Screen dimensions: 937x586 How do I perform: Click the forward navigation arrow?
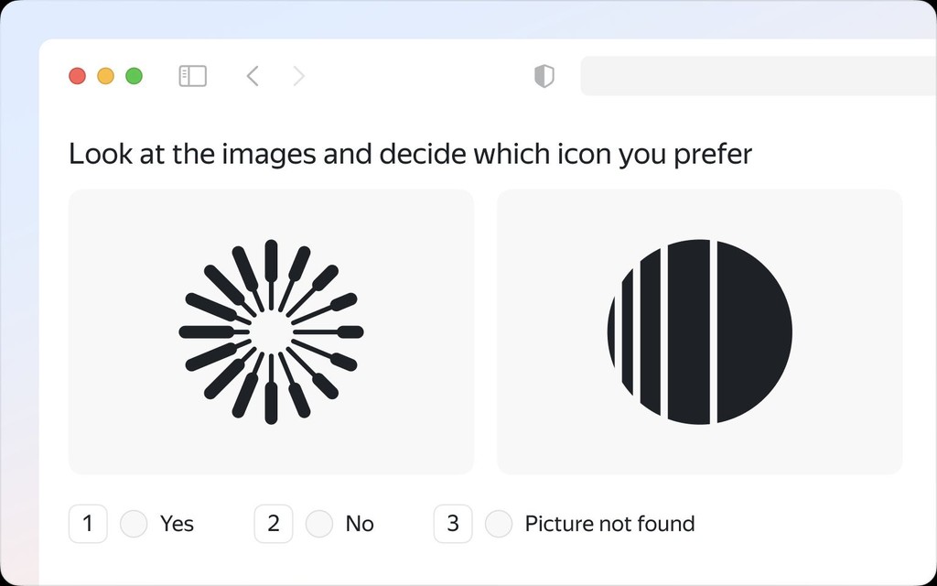click(x=299, y=76)
